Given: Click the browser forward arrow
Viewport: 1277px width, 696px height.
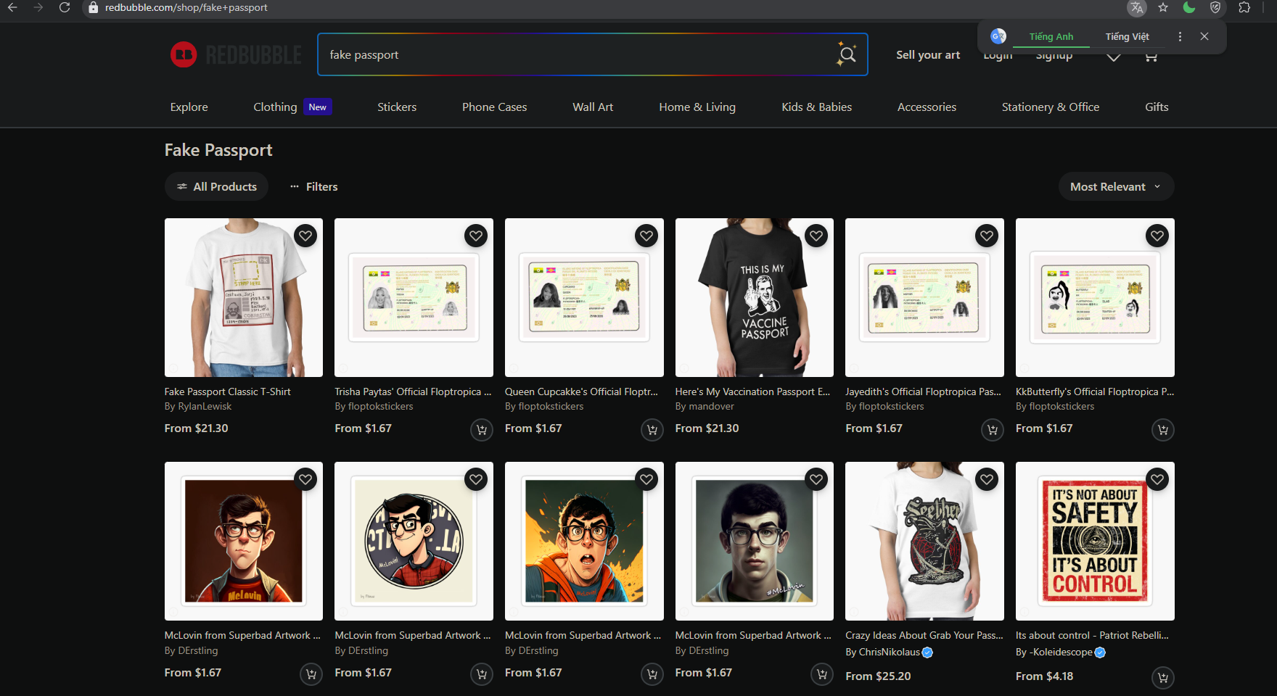Looking at the screenshot, I should click(38, 7).
